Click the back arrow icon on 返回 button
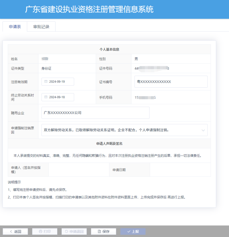Image resolution: width=229 pixels, height=237 pixels. click(11, 231)
